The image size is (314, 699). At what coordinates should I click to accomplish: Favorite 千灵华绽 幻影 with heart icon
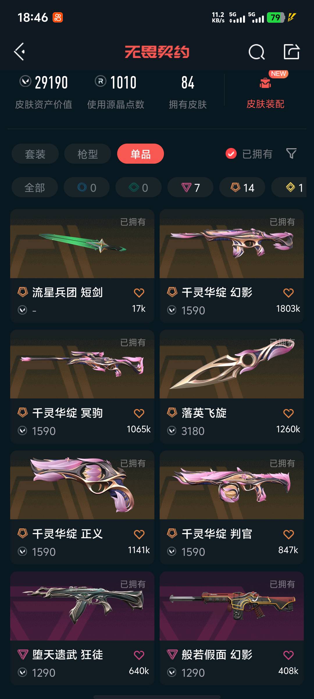pos(288,293)
